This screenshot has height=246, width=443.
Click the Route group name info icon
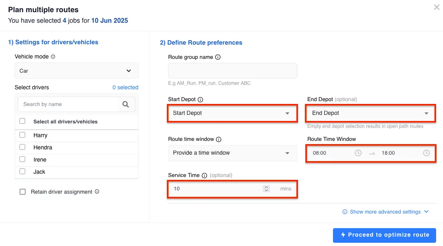pos(218,57)
